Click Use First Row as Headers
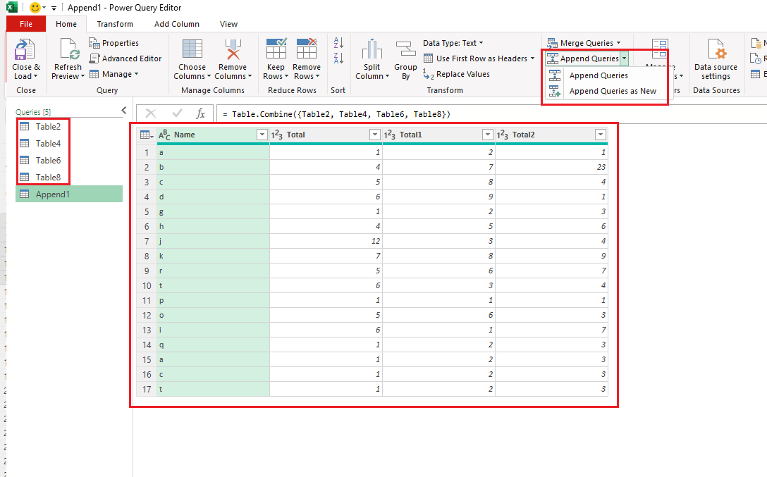The image size is (767, 477). click(479, 58)
